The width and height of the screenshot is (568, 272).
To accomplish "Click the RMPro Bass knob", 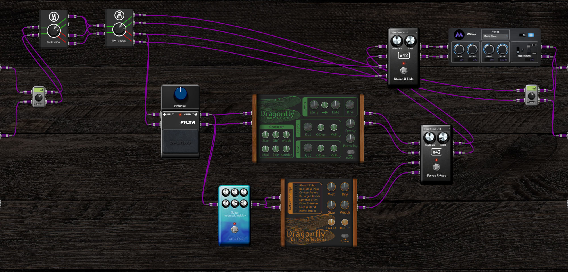I will [x=459, y=49].
